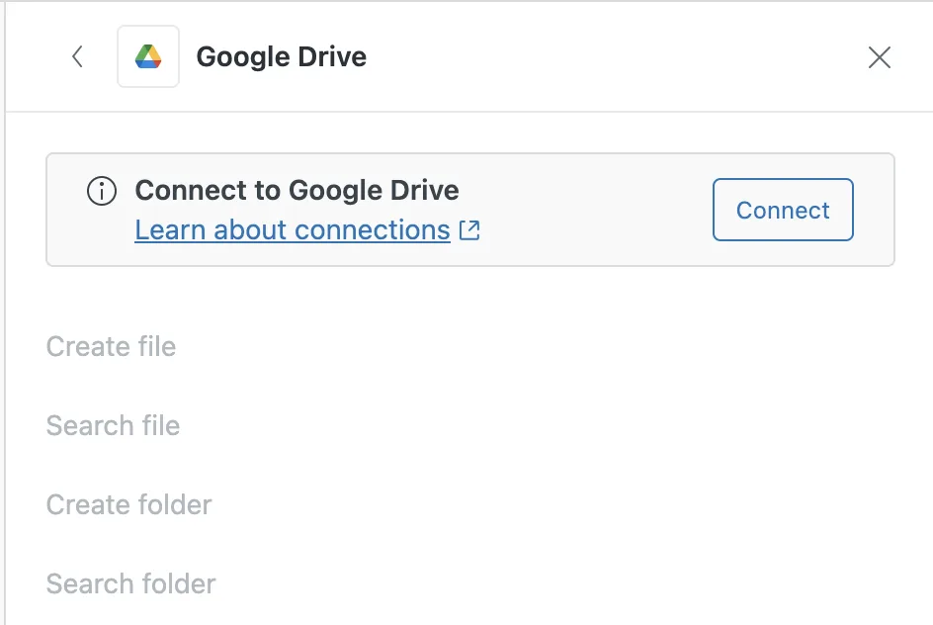Select the Create folder action
The height and width of the screenshot is (625, 933).
128,505
